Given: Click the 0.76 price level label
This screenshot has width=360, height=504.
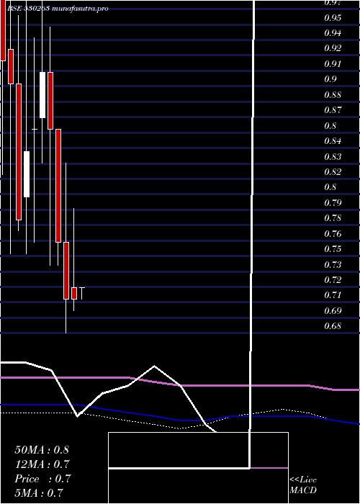Looking at the screenshot, I should click(333, 233).
